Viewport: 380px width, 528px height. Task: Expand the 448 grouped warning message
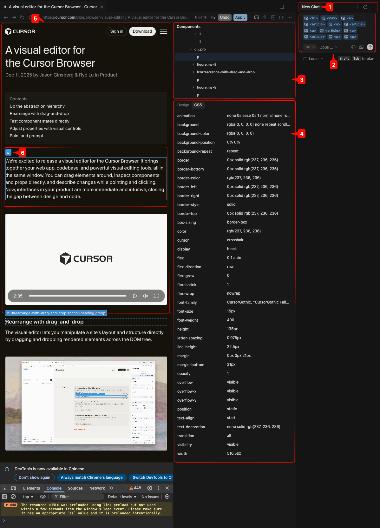coord(10,505)
